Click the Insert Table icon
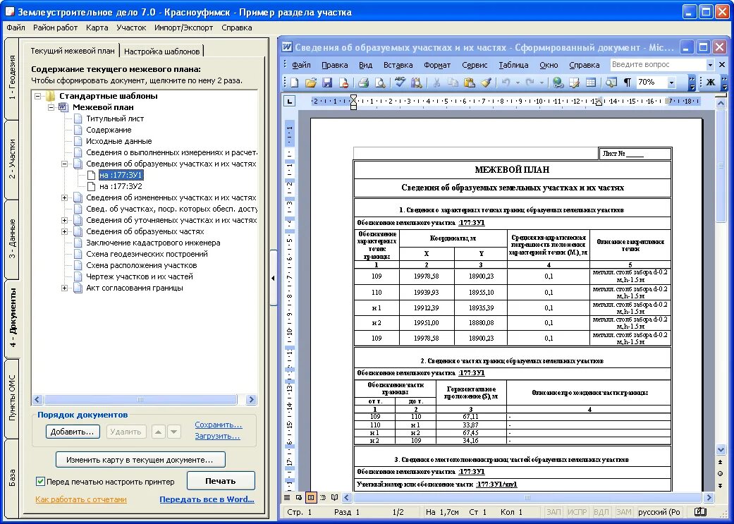This screenshot has width=734, height=524. pos(591,83)
